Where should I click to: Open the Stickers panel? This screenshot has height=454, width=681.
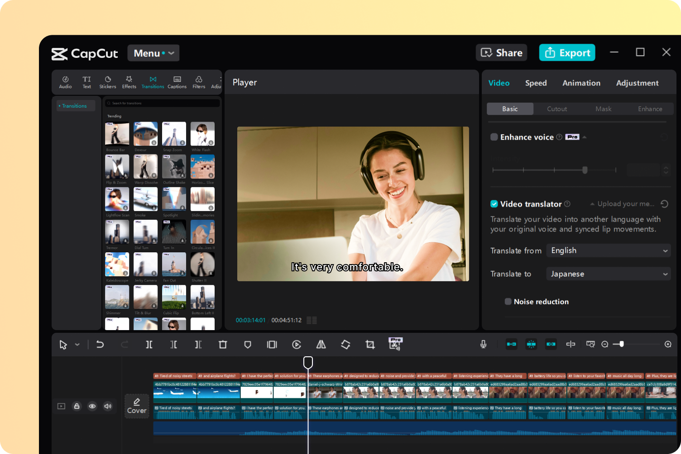point(108,82)
